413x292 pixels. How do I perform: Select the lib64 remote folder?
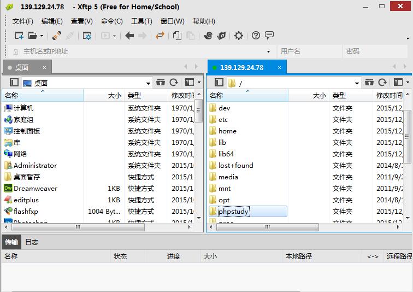pos(226,154)
